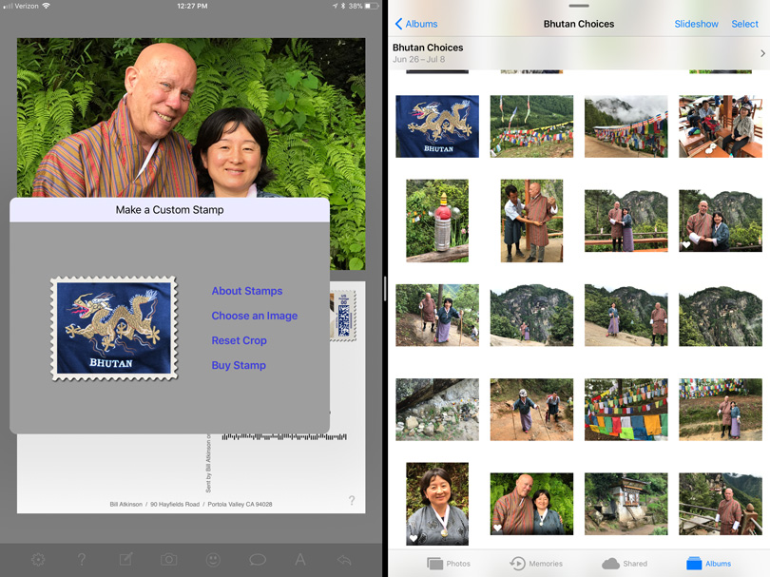Open the favorited close-up couple at cliff photo
Viewport: 770px width, 577px height.
tap(721, 221)
